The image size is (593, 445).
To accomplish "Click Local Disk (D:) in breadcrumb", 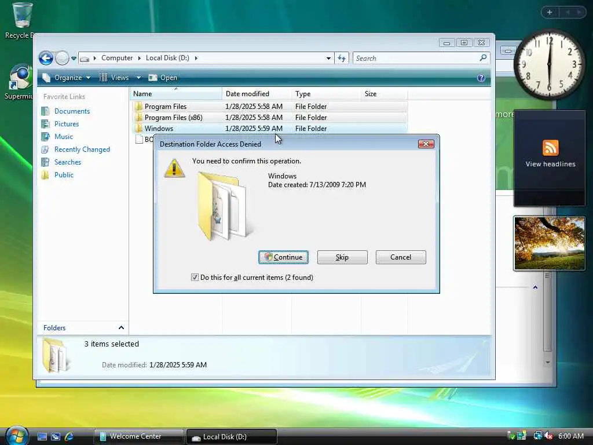I will tap(167, 58).
